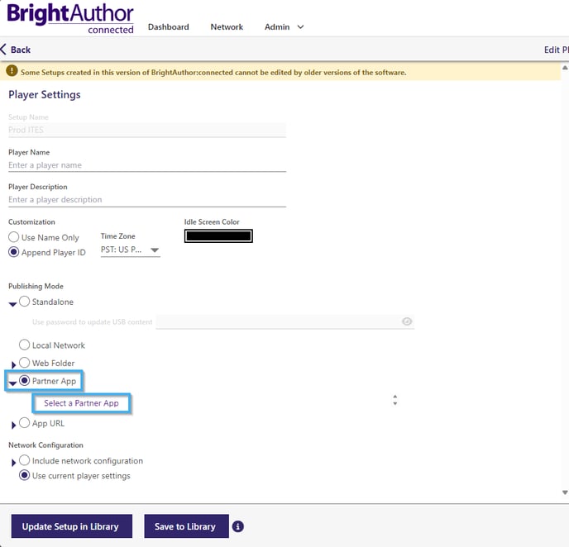Viewport: 569px width, 547px height.
Task: Open the Admin menu chevron
Action: click(x=300, y=26)
